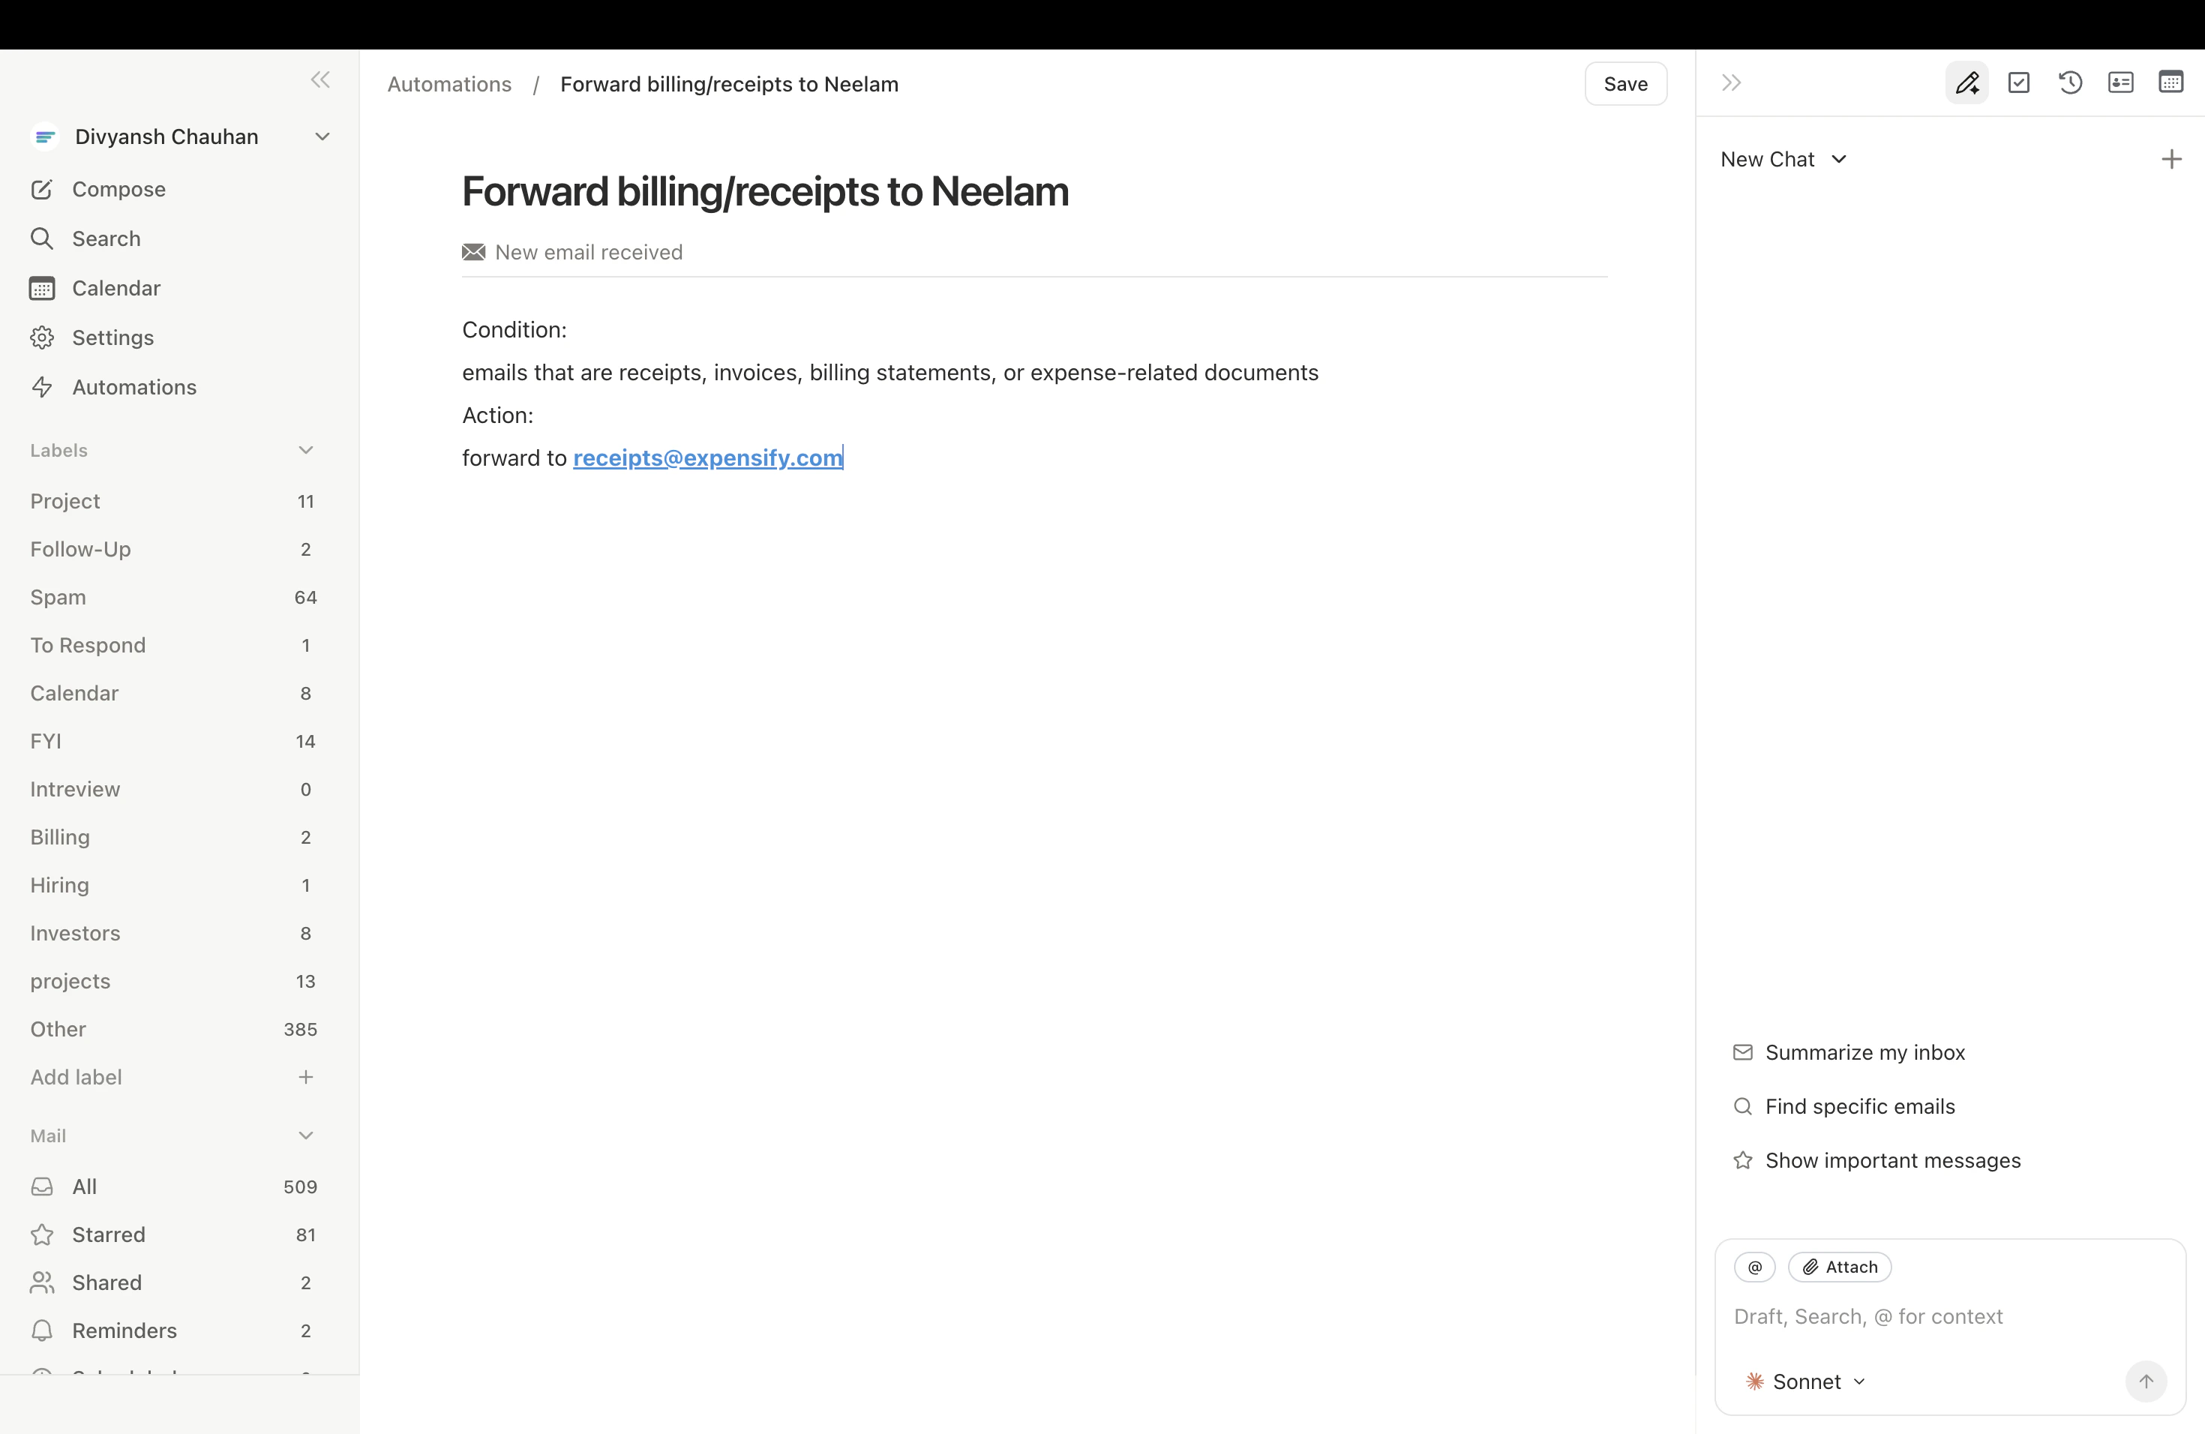Viewport: 2205px width, 1434px height.
Task: Select Automations in the sidebar
Action: click(134, 386)
